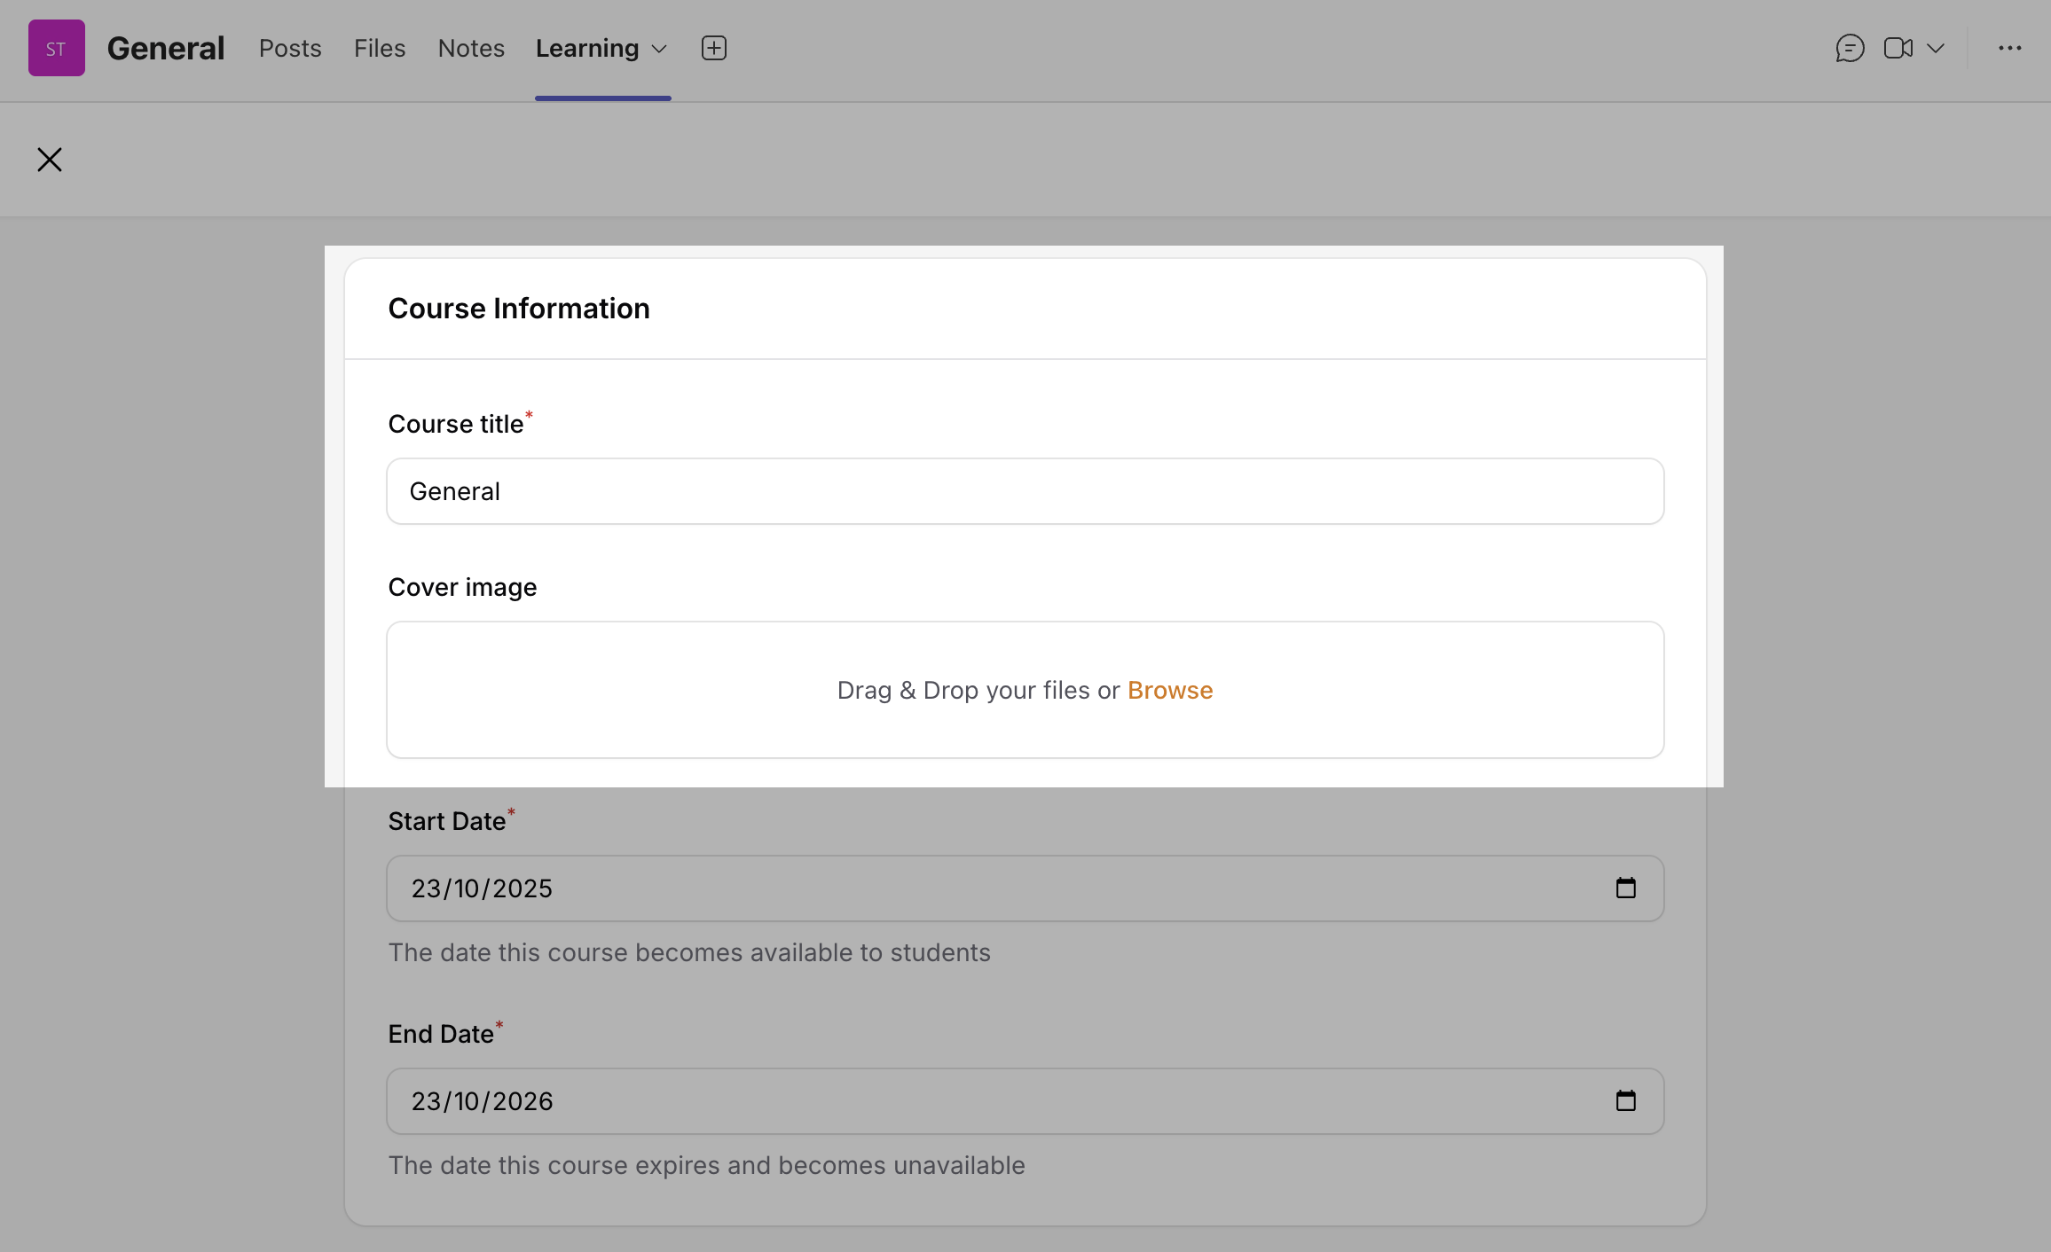Click the End Date input field
This screenshot has height=1252, width=2051.
coord(976,1101)
